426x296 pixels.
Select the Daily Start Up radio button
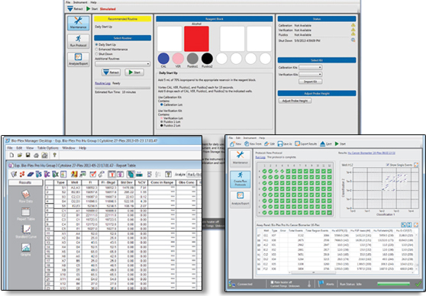96,44
